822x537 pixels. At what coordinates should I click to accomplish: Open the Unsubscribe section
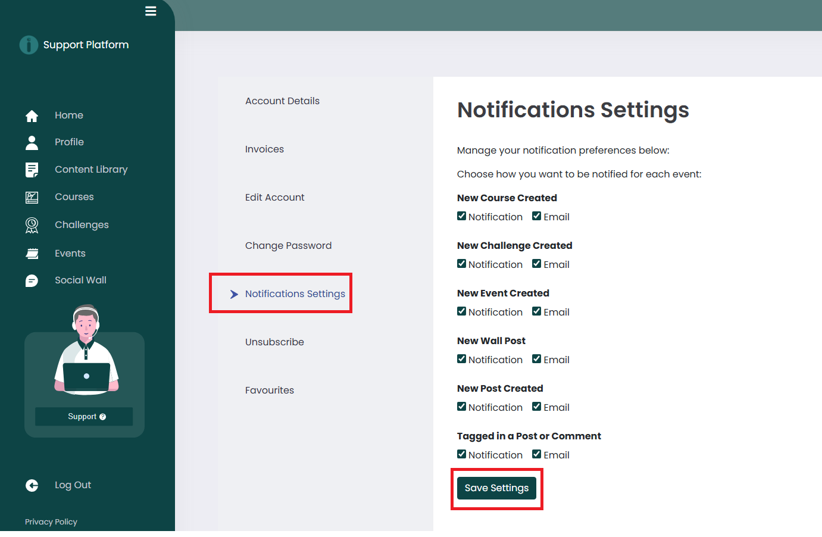[x=274, y=342]
